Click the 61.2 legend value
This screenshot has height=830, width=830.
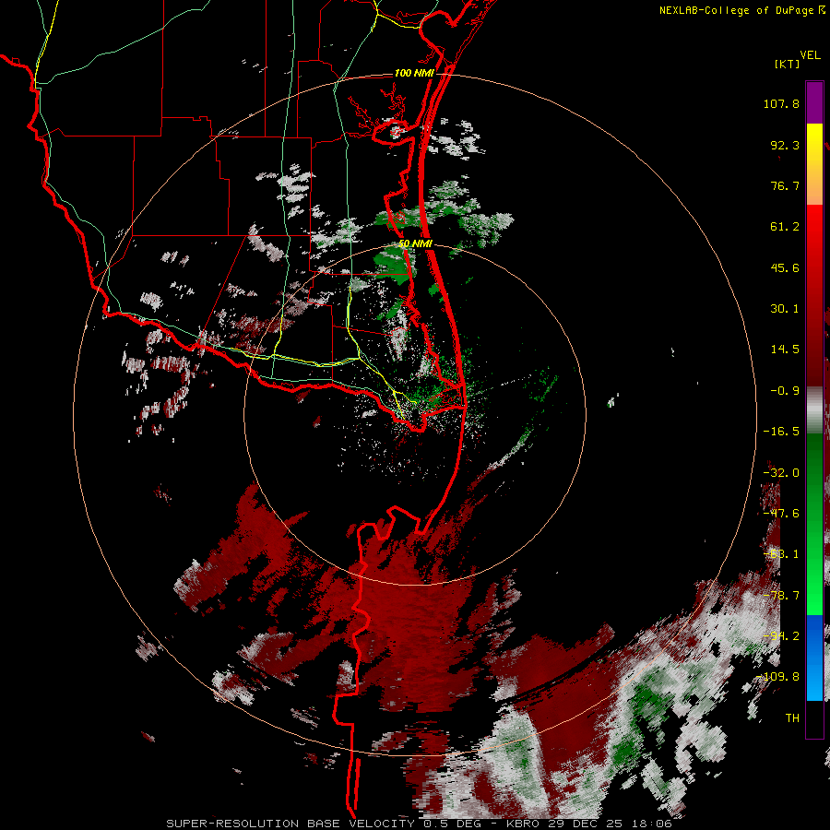click(785, 227)
